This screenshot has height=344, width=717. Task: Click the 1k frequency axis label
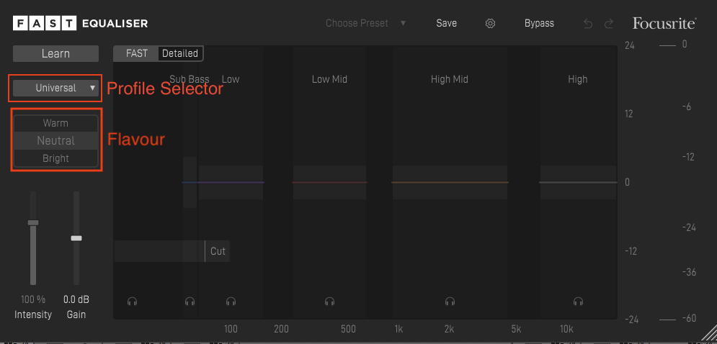click(398, 330)
